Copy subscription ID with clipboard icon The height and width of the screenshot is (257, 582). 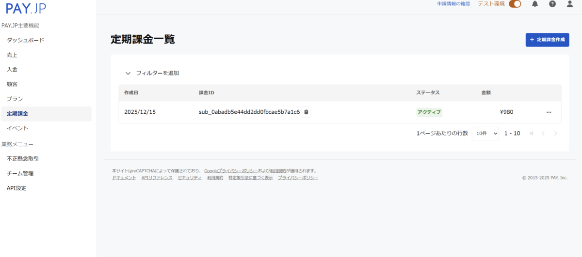(x=306, y=112)
